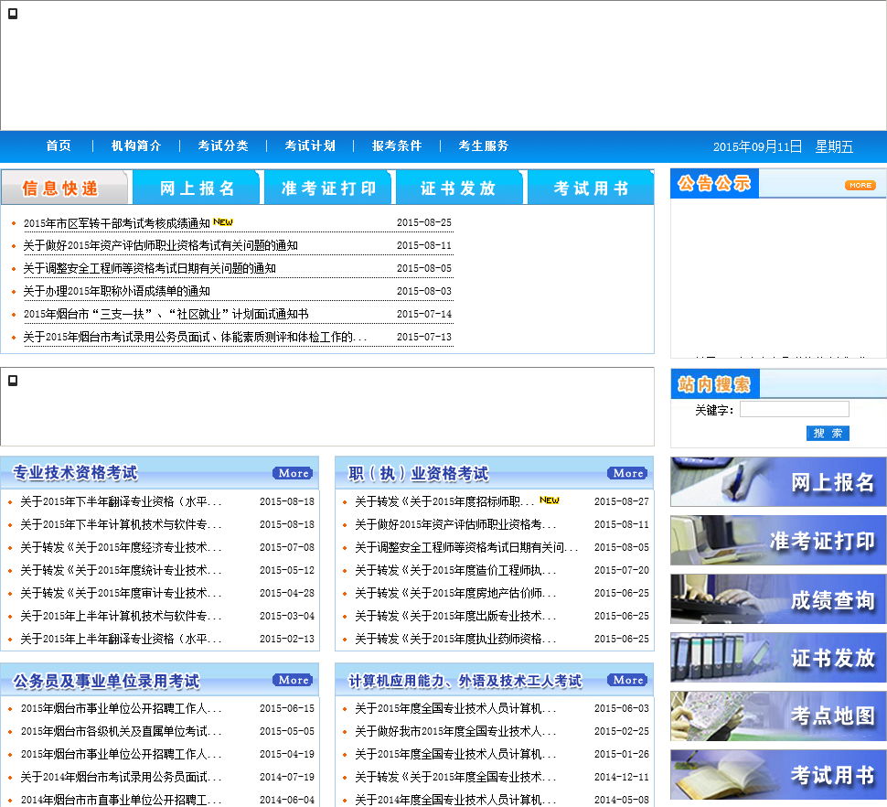This screenshot has width=887, height=807.
Task: Open the info-express link 关于调整安全工程师等资格考试日期有关问题的通知
Action: (x=149, y=268)
